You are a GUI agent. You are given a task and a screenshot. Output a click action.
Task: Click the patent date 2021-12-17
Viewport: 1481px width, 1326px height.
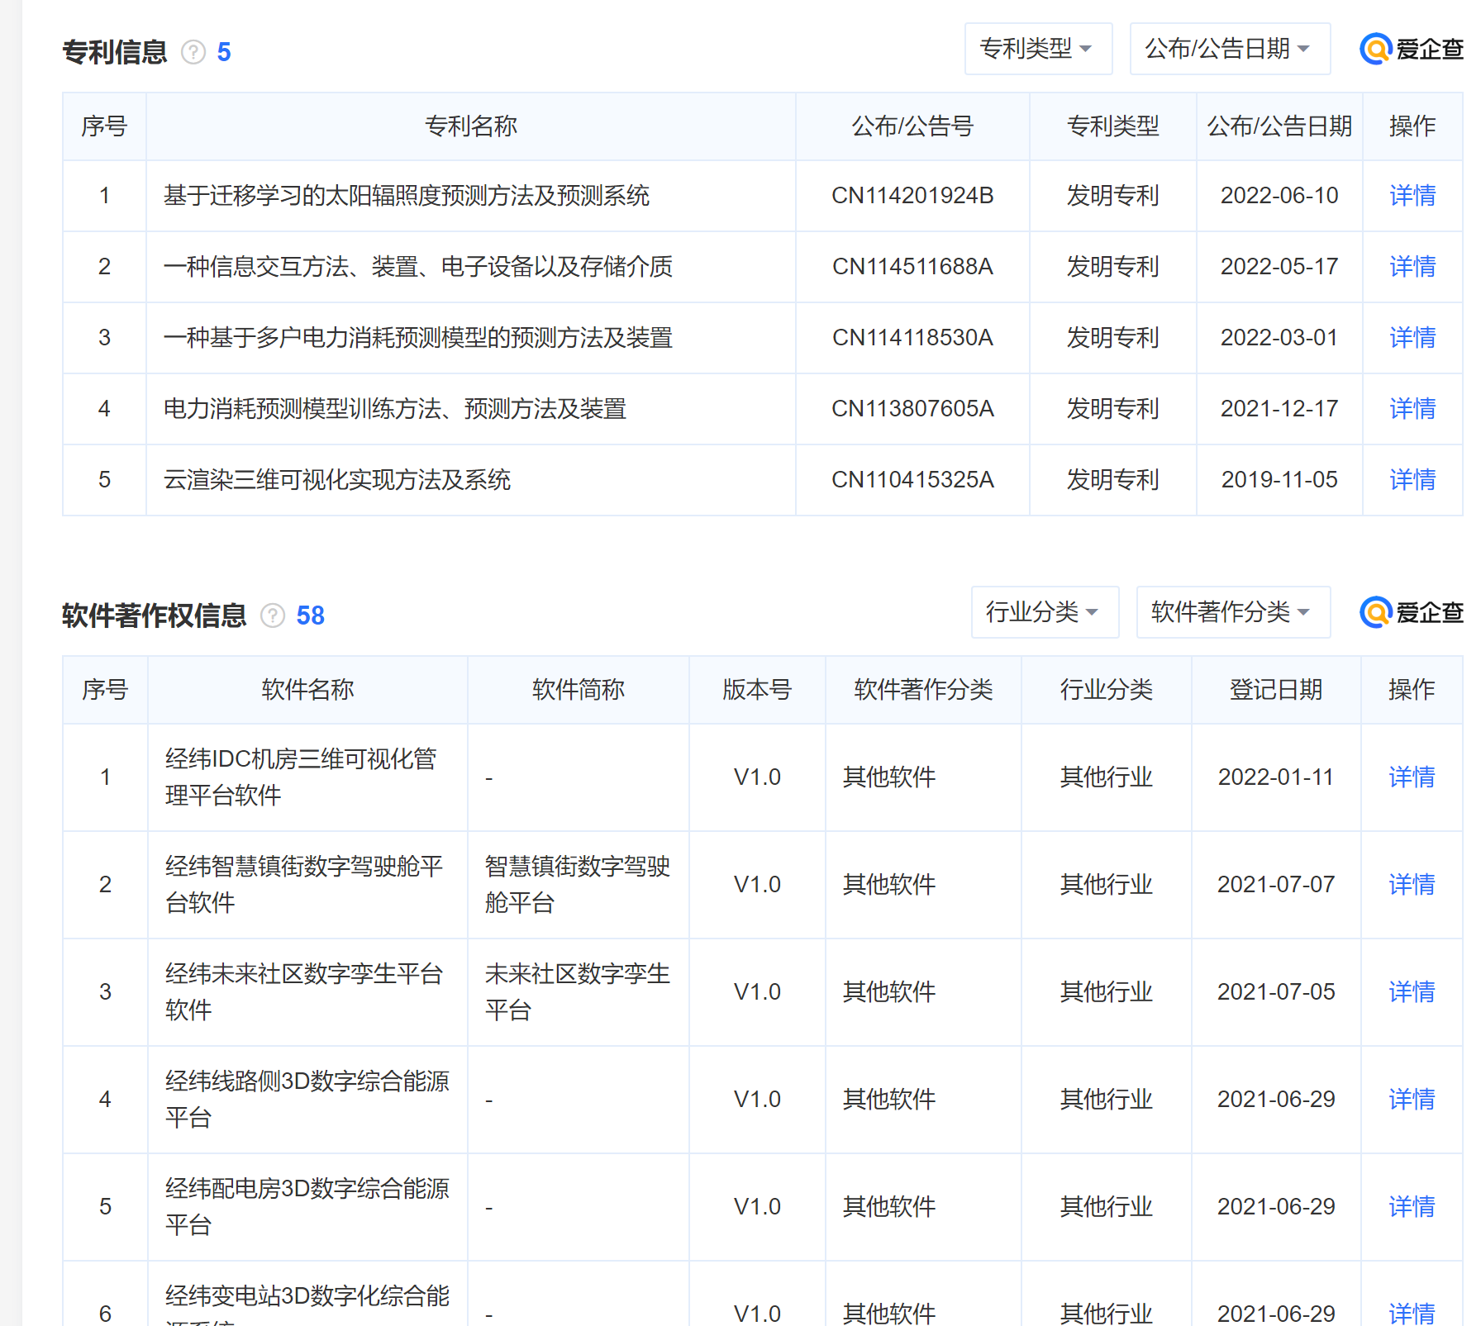(1279, 409)
